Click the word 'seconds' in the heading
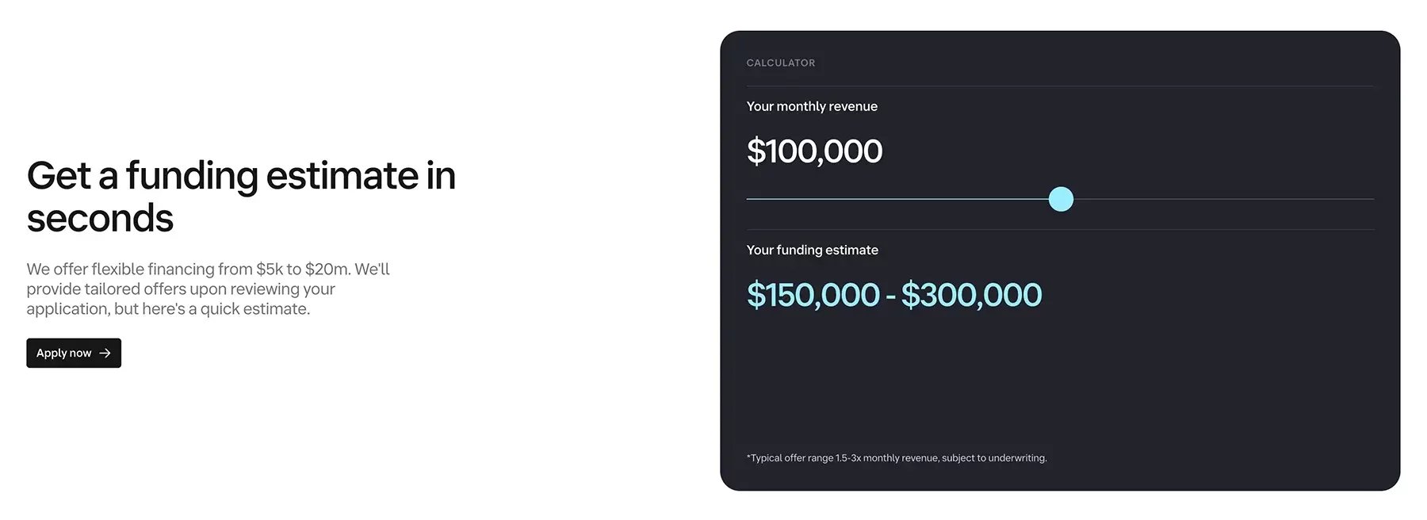1427x520 pixels. coord(100,218)
